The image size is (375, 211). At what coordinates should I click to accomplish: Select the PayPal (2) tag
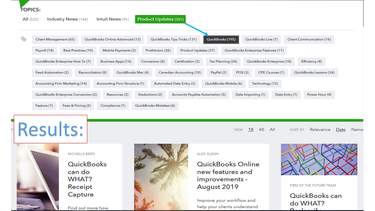(218, 72)
